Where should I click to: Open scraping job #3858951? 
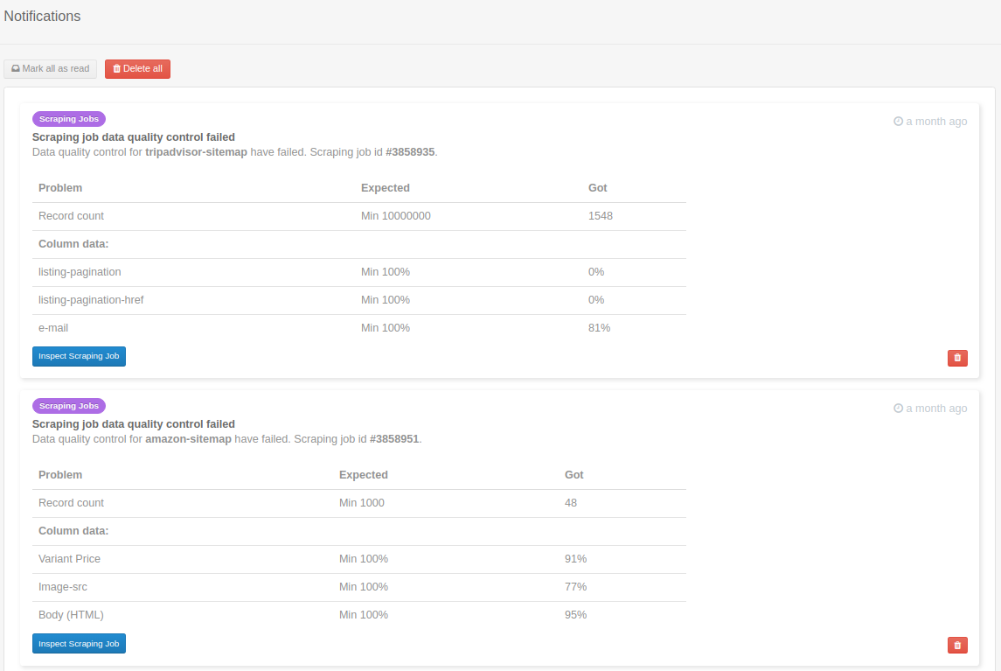[395, 438]
